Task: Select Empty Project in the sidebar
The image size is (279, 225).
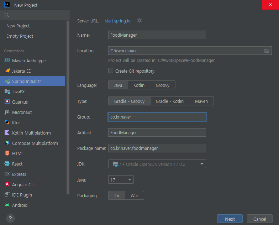Action: click(x=20, y=36)
